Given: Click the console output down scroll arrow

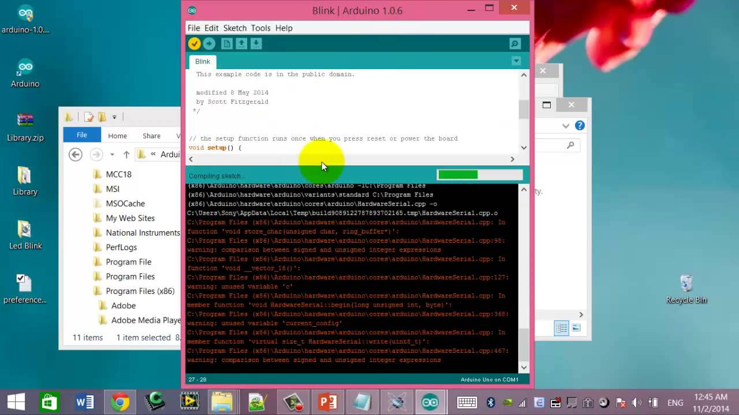Looking at the screenshot, I should pos(524,368).
